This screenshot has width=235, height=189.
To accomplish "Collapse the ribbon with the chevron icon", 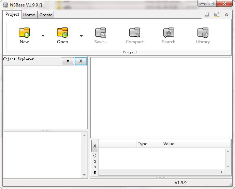I will pos(226,15).
